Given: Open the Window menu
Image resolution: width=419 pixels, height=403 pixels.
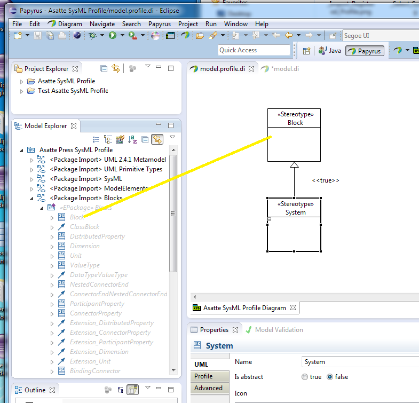Looking at the screenshot, I should (x=236, y=24).
